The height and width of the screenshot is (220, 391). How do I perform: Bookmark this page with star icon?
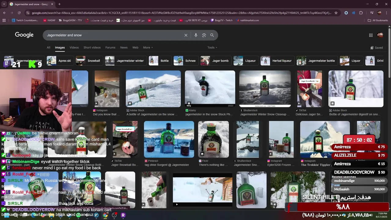(336, 13)
